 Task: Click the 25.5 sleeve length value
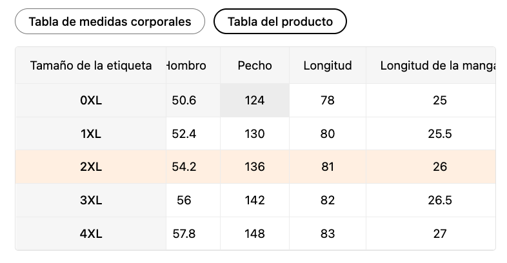tap(440, 134)
